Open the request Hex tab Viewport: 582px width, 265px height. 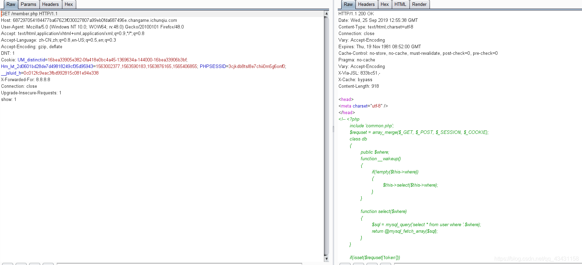point(69,5)
